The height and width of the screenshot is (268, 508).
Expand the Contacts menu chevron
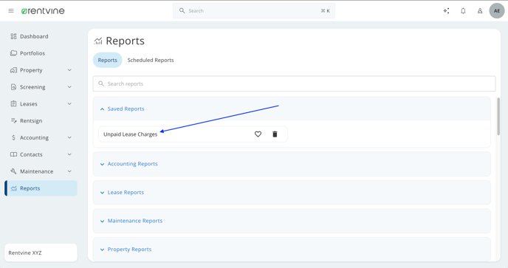(69, 154)
